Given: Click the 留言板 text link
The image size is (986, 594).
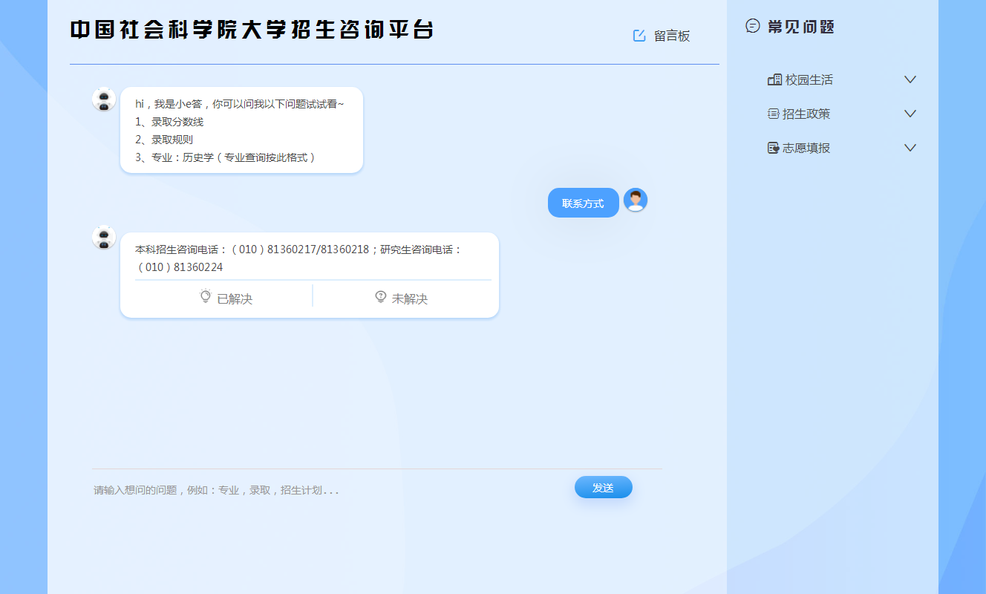Looking at the screenshot, I should coord(672,36).
